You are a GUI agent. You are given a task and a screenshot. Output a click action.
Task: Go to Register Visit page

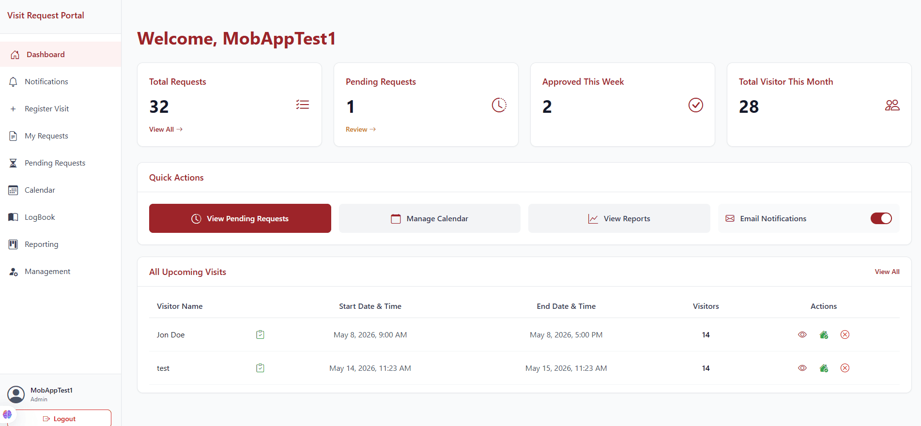(x=61, y=109)
